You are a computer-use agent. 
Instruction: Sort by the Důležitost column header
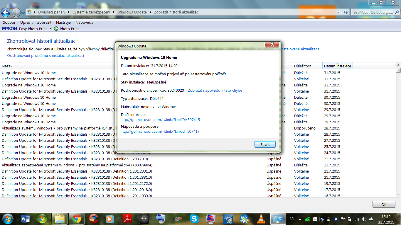pos(307,66)
